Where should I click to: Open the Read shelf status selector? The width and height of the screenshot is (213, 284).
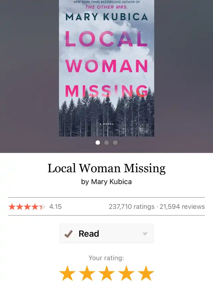tap(107, 233)
